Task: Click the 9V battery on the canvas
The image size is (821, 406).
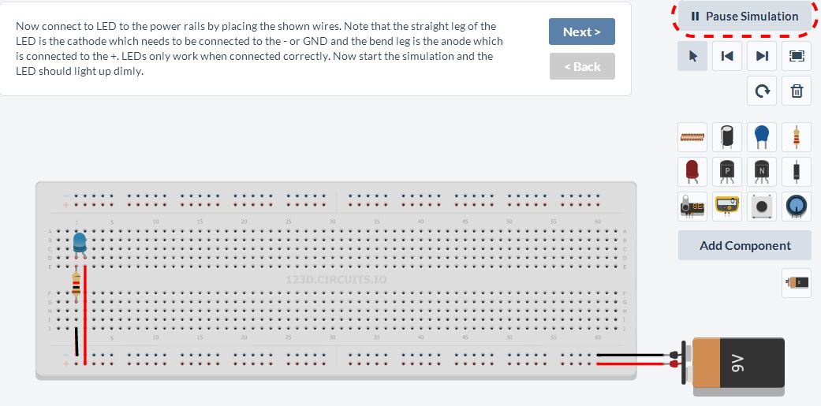Action: pyautogui.click(x=734, y=366)
